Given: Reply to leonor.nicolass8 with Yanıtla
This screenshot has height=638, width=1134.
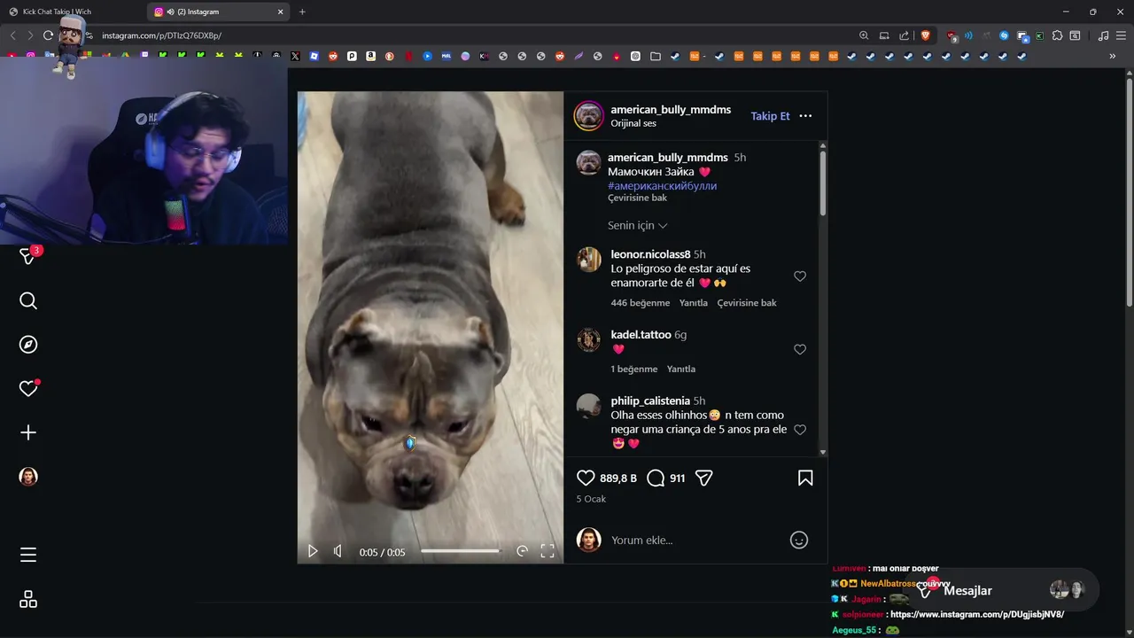Looking at the screenshot, I should point(693,303).
